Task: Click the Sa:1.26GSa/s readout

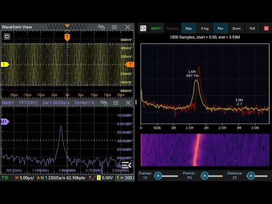Action: (x=56, y=103)
